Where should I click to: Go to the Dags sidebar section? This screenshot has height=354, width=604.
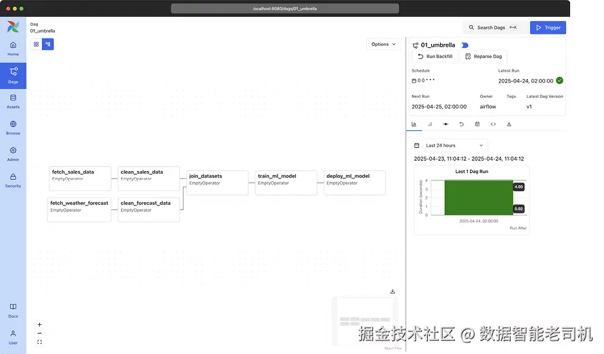click(13, 76)
